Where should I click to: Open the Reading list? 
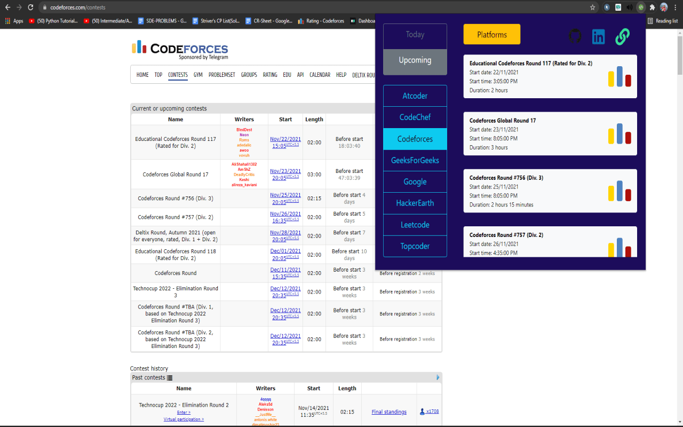[x=662, y=21]
